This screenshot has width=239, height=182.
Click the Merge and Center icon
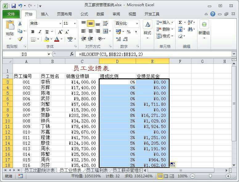pos(105,31)
